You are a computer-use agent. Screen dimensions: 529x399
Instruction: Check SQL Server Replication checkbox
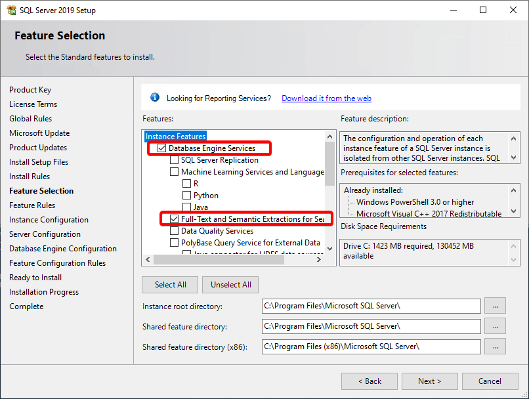pos(174,160)
